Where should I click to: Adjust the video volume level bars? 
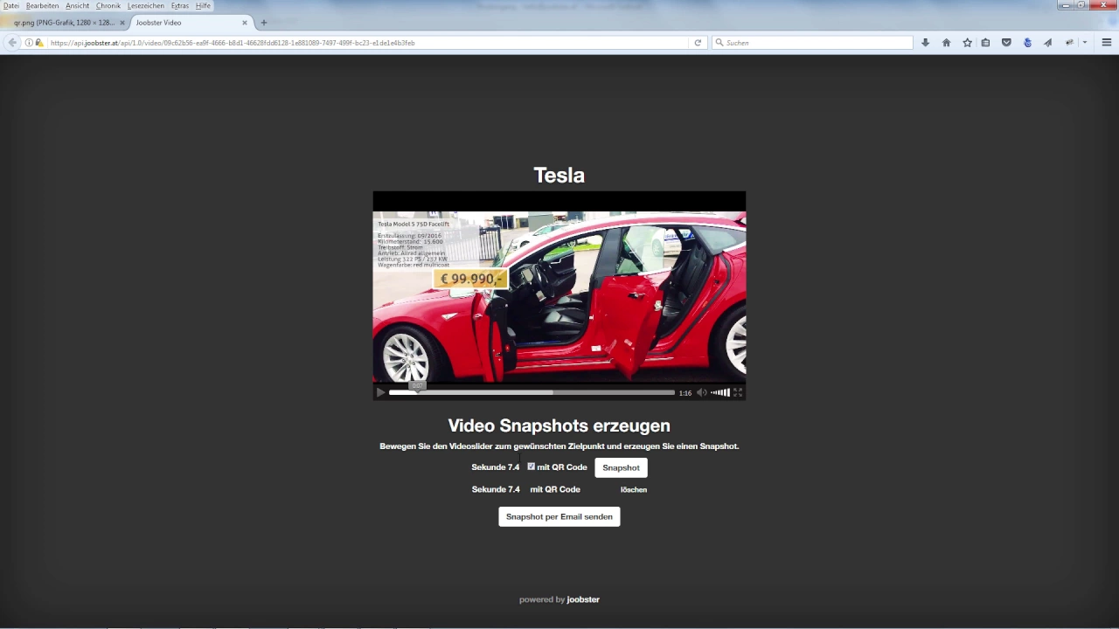tap(720, 393)
